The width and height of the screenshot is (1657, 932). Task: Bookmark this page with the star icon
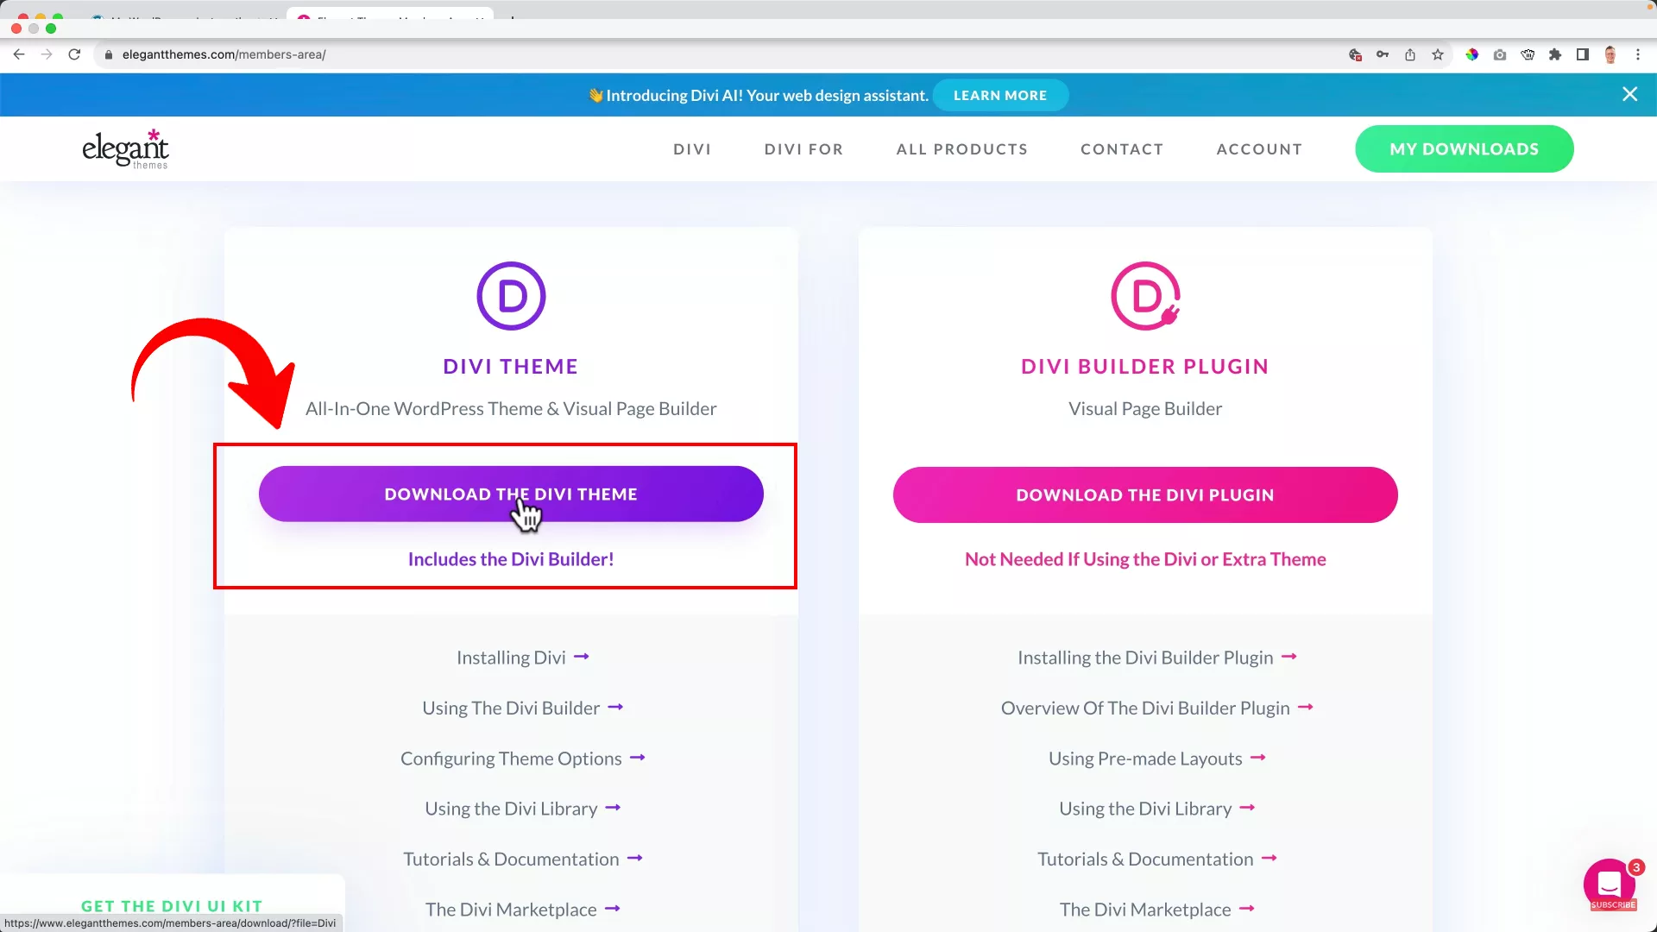coord(1438,54)
